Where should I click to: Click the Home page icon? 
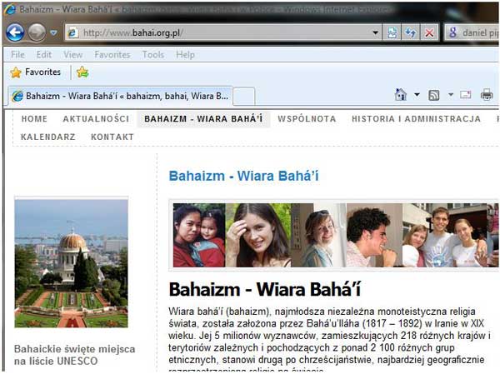pos(401,95)
